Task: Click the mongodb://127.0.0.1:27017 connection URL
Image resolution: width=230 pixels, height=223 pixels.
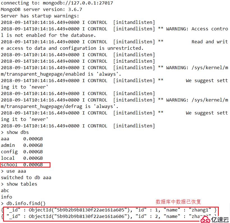Action: [x=78, y=3]
